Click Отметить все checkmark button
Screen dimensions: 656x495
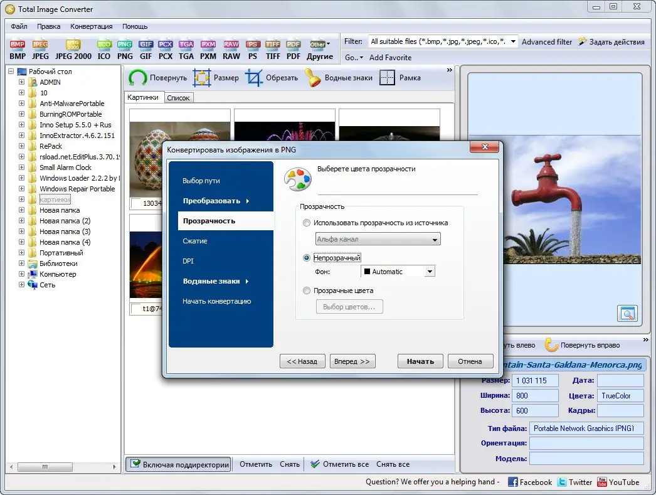coord(339,464)
